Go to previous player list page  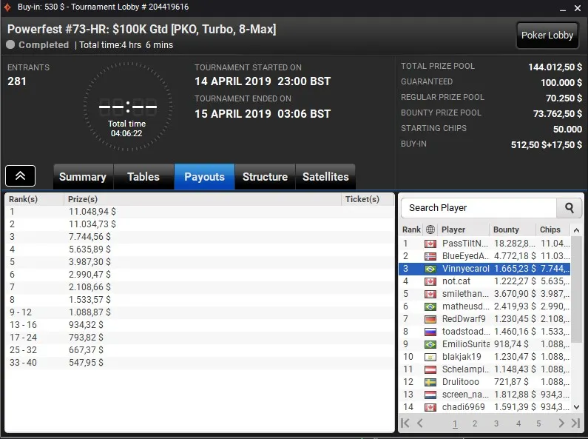click(x=420, y=423)
